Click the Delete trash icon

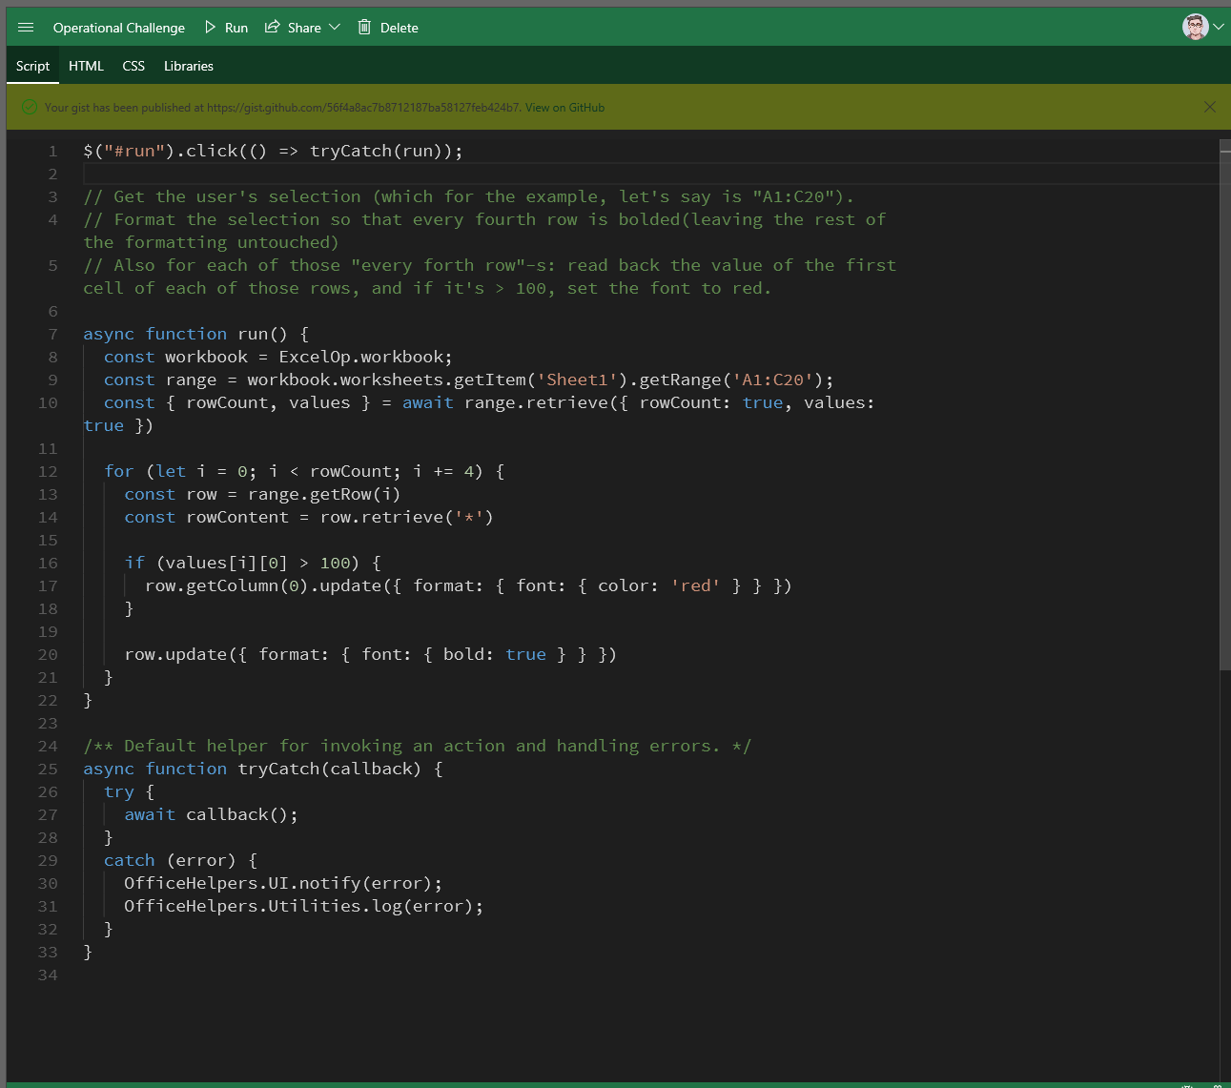pyautogui.click(x=364, y=27)
